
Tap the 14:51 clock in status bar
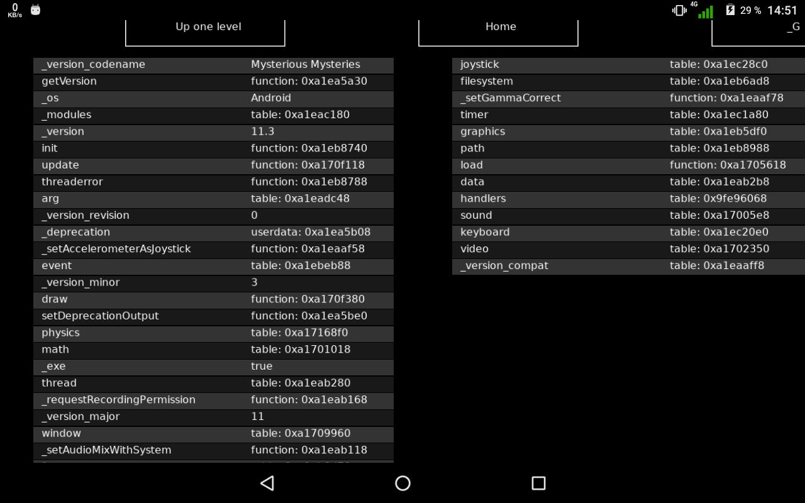pyautogui.click(x=782, y=10)
